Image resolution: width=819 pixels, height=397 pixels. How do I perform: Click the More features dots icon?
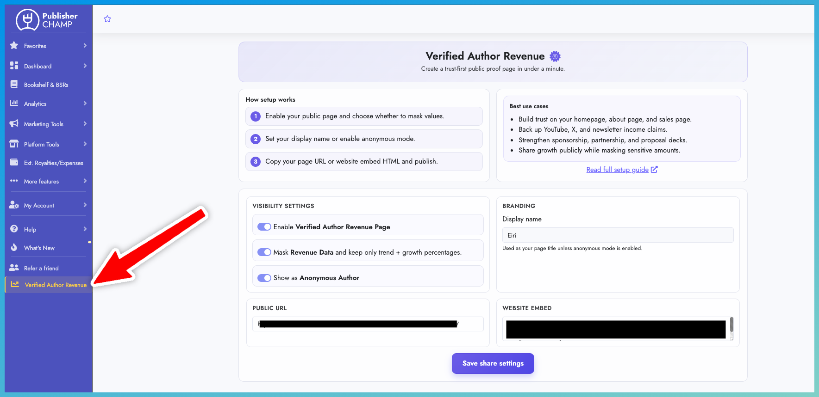point(14,181)
